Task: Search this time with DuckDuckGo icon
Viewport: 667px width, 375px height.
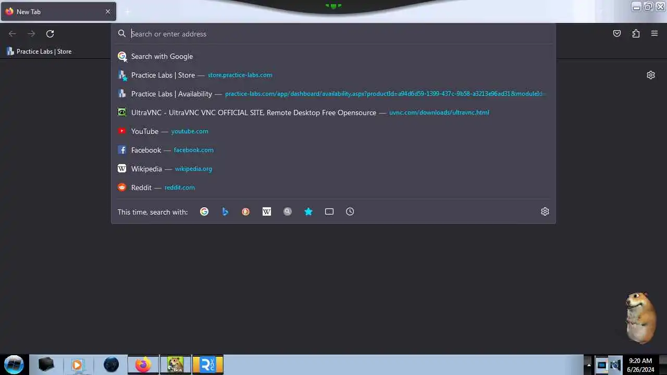Action: coord(246,211)
